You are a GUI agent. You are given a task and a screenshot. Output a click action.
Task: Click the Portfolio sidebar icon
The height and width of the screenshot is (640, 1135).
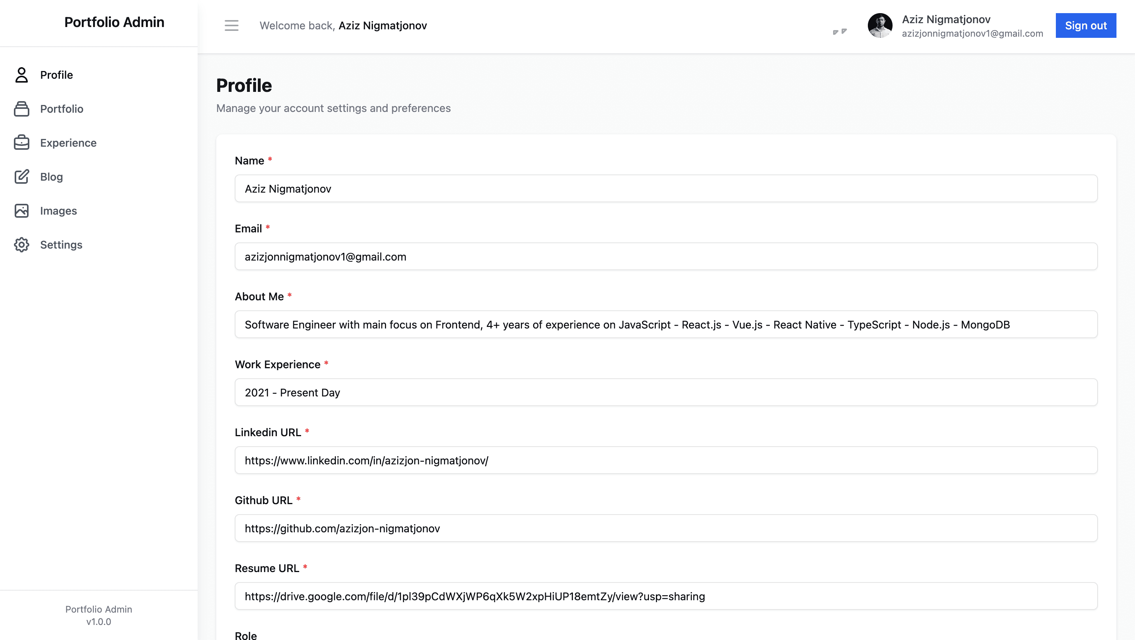(x=21, y=109)
